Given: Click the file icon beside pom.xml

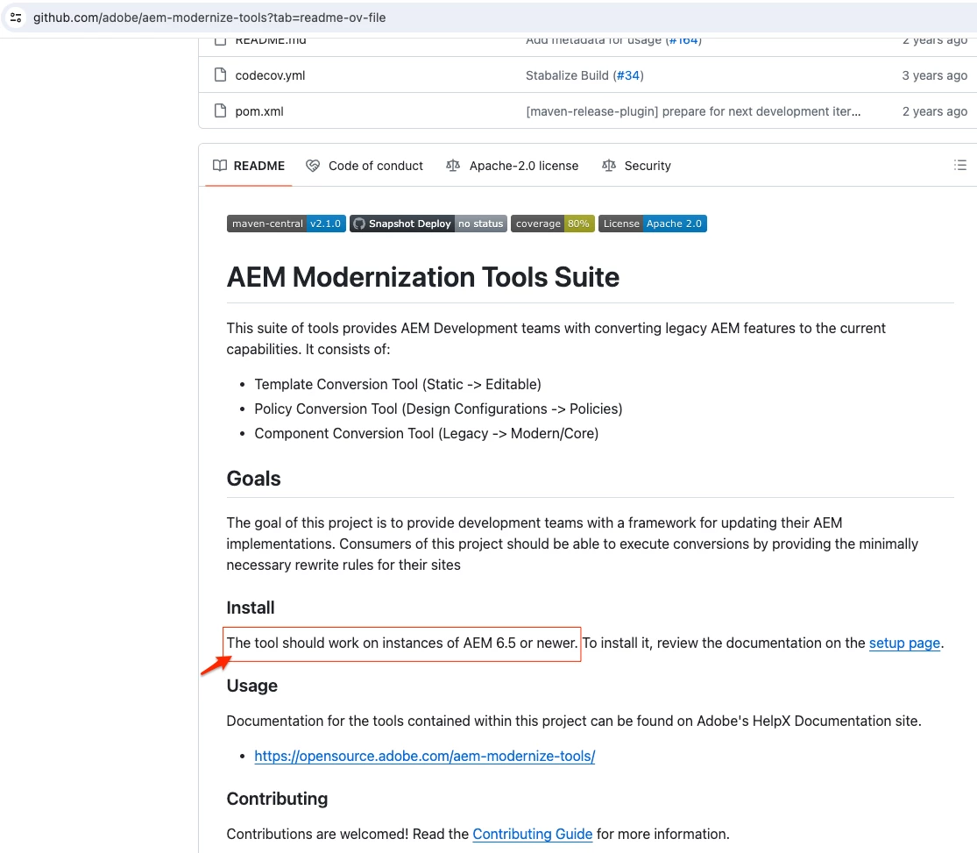Looking at the screenshot, I should click(x=220, y=111).
